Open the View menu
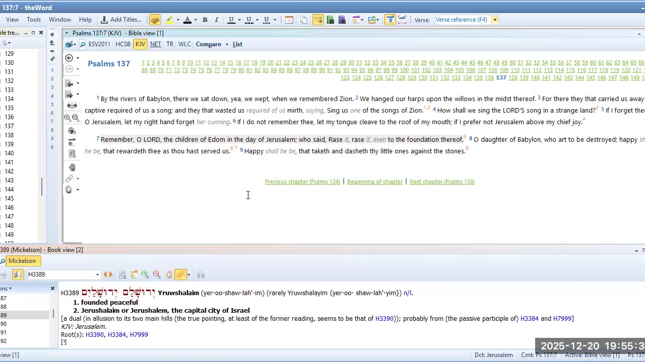The image size is (645, 362). pos(13,20)
